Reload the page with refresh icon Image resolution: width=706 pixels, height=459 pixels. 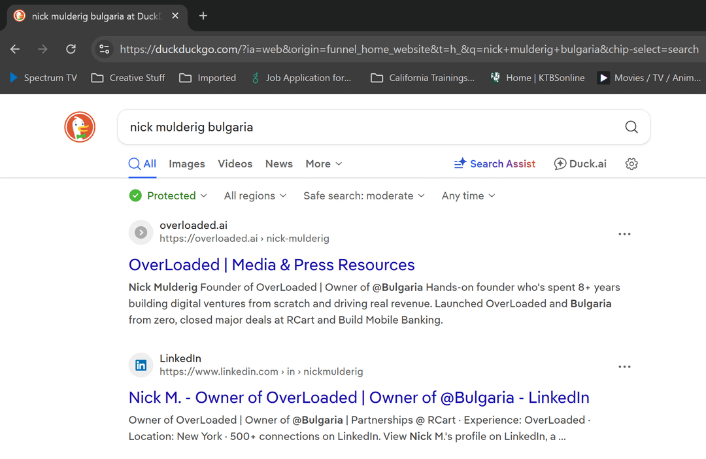click(71, 49)
